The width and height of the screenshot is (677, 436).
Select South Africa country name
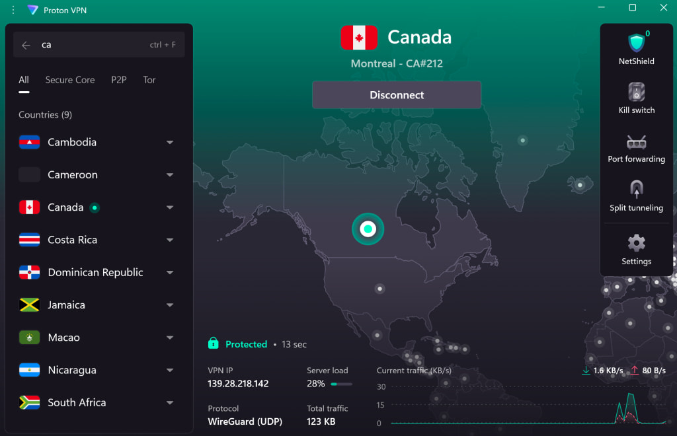(x=77, y=402)
